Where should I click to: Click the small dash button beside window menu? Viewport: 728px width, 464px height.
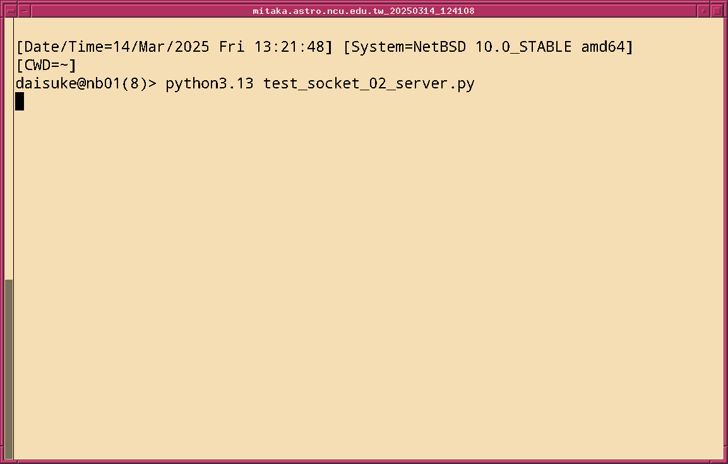(x=24, y=11)
